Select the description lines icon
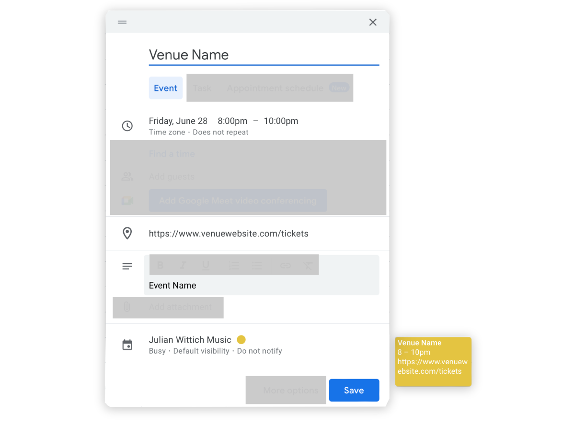This screenshot has height=425, width=575. pyautogui.click(x=127, y=266)
